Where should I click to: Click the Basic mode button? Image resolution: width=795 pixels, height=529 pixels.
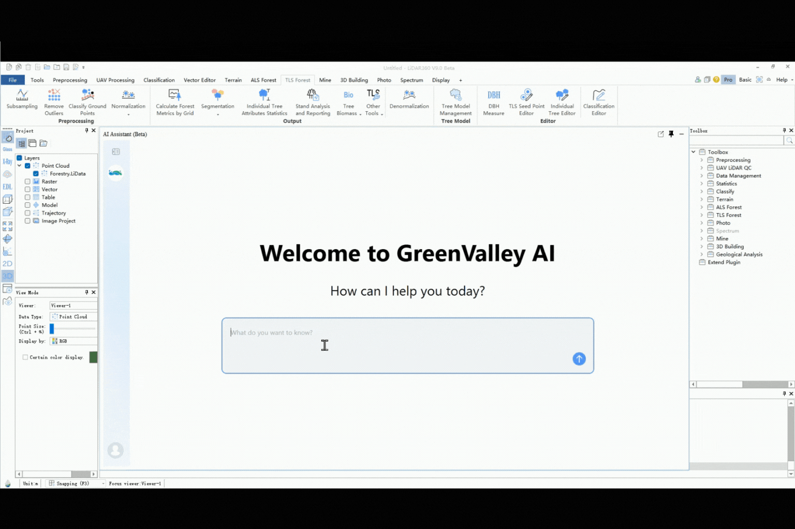tap(745, 80)
